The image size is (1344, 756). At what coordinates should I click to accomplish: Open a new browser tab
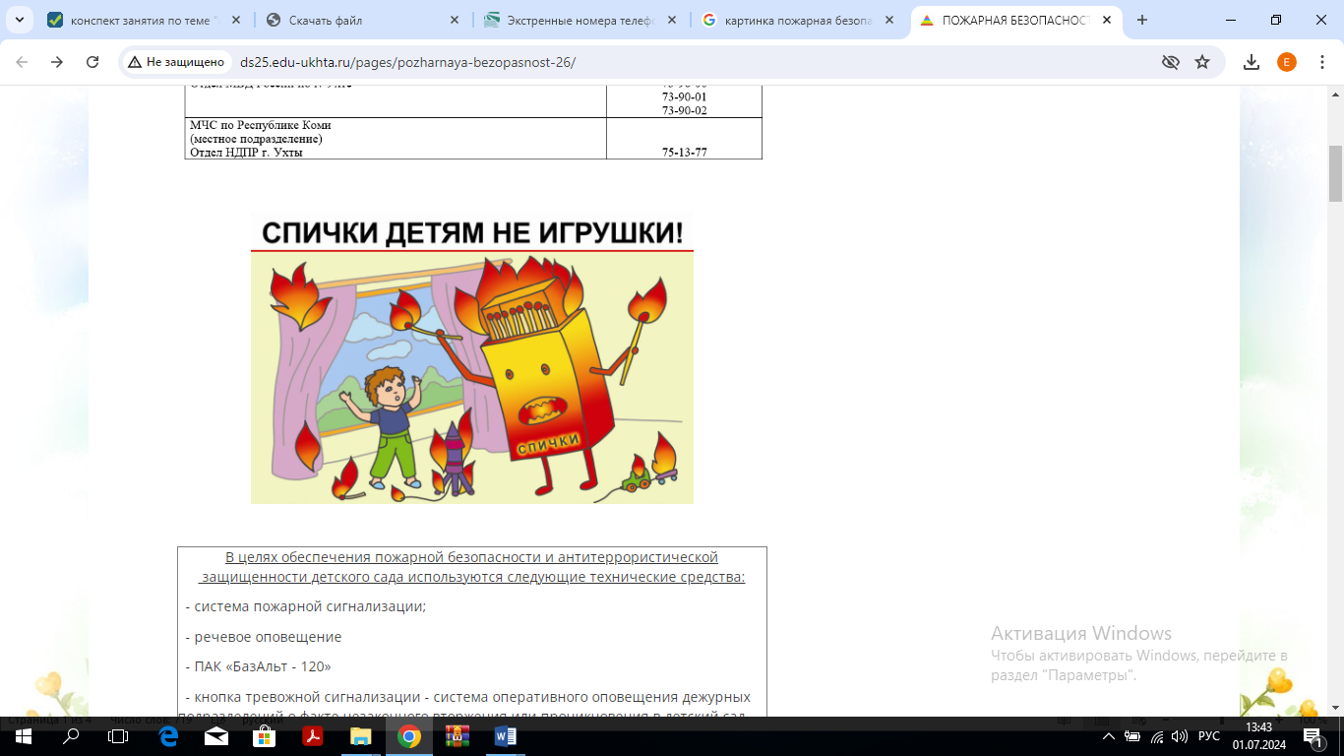(1142, 20)
